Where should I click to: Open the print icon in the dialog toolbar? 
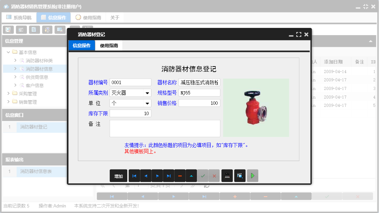tap(227, 176)
